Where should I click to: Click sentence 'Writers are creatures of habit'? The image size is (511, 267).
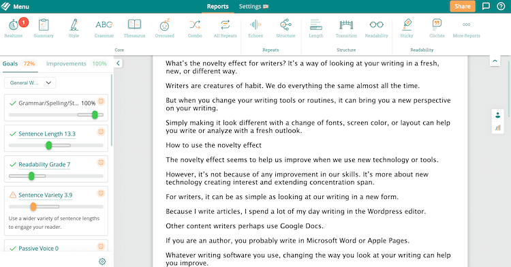pos(215,86)
